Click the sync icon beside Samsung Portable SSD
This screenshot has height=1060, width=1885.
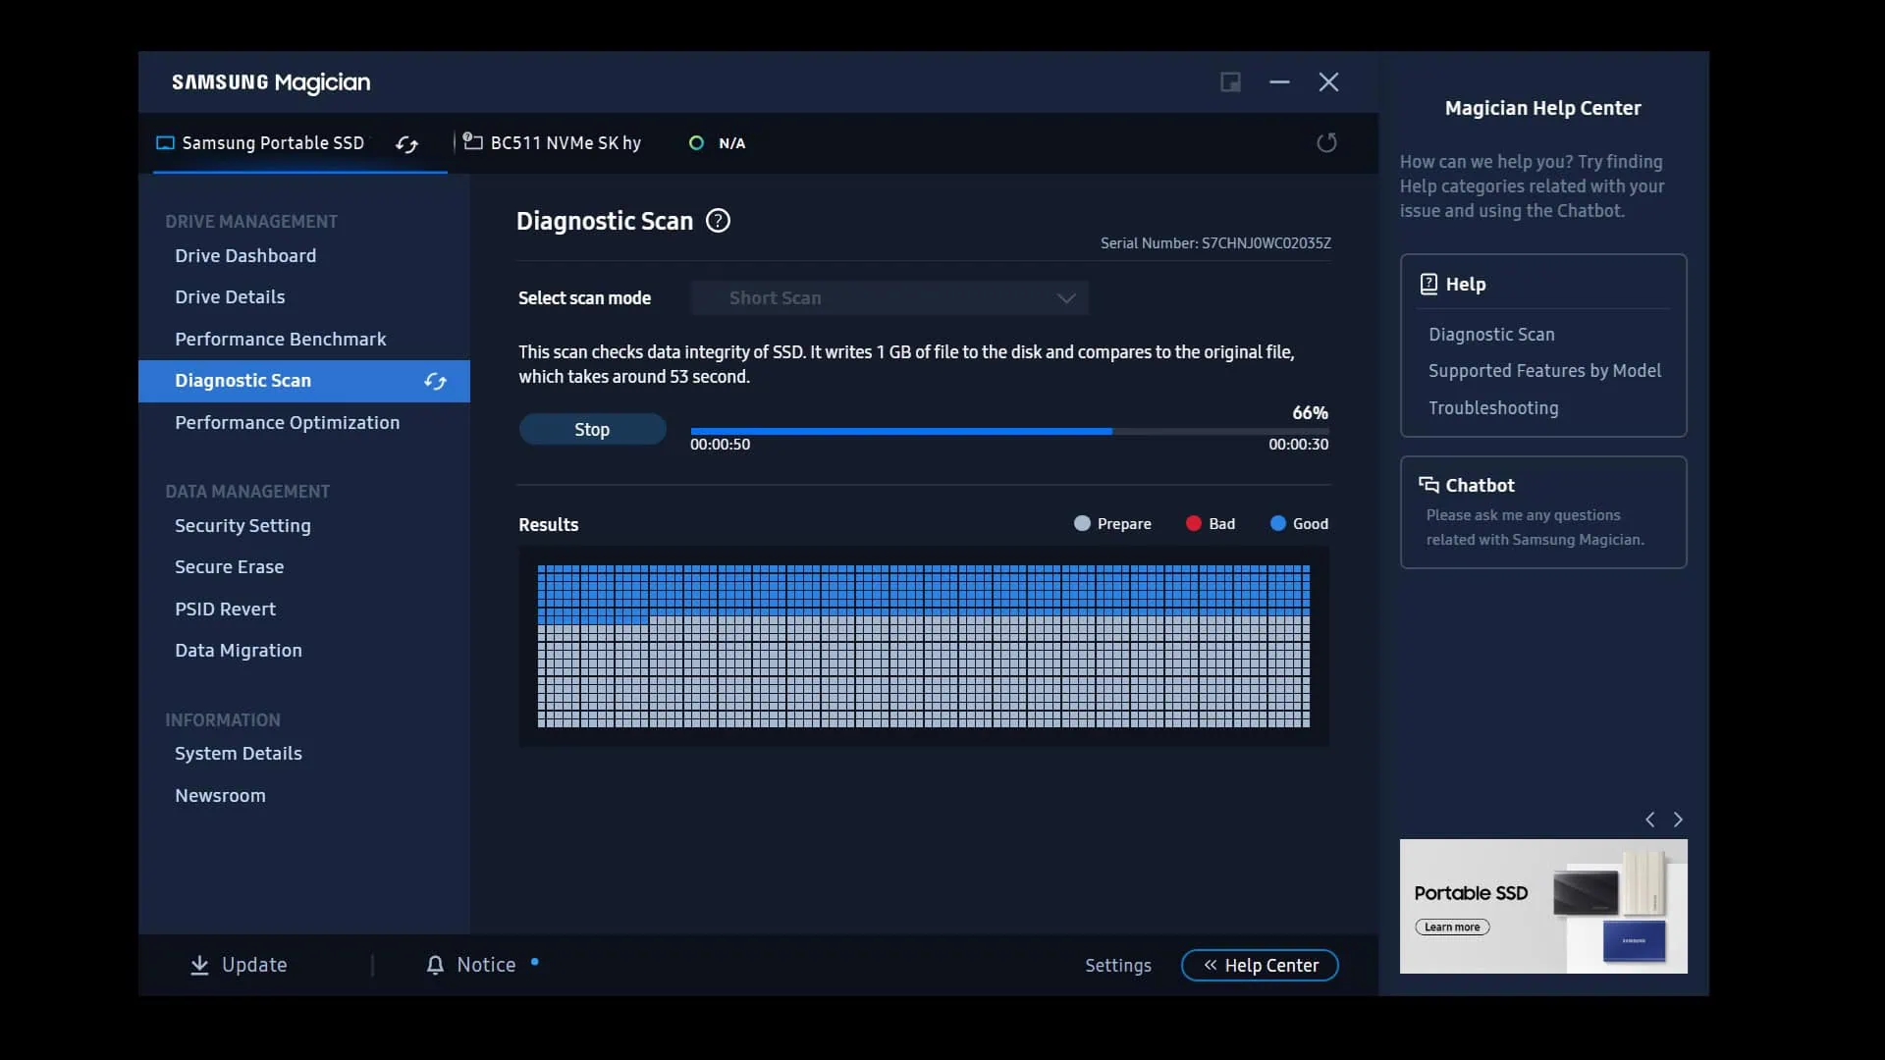(406, 144)
